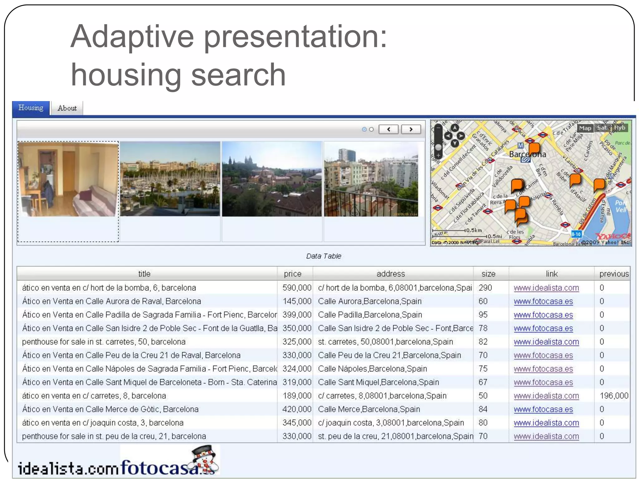The image size is (639, 479).
Task: Open idealista link for c/ carretes, 8 row
Action: [546, 396]
